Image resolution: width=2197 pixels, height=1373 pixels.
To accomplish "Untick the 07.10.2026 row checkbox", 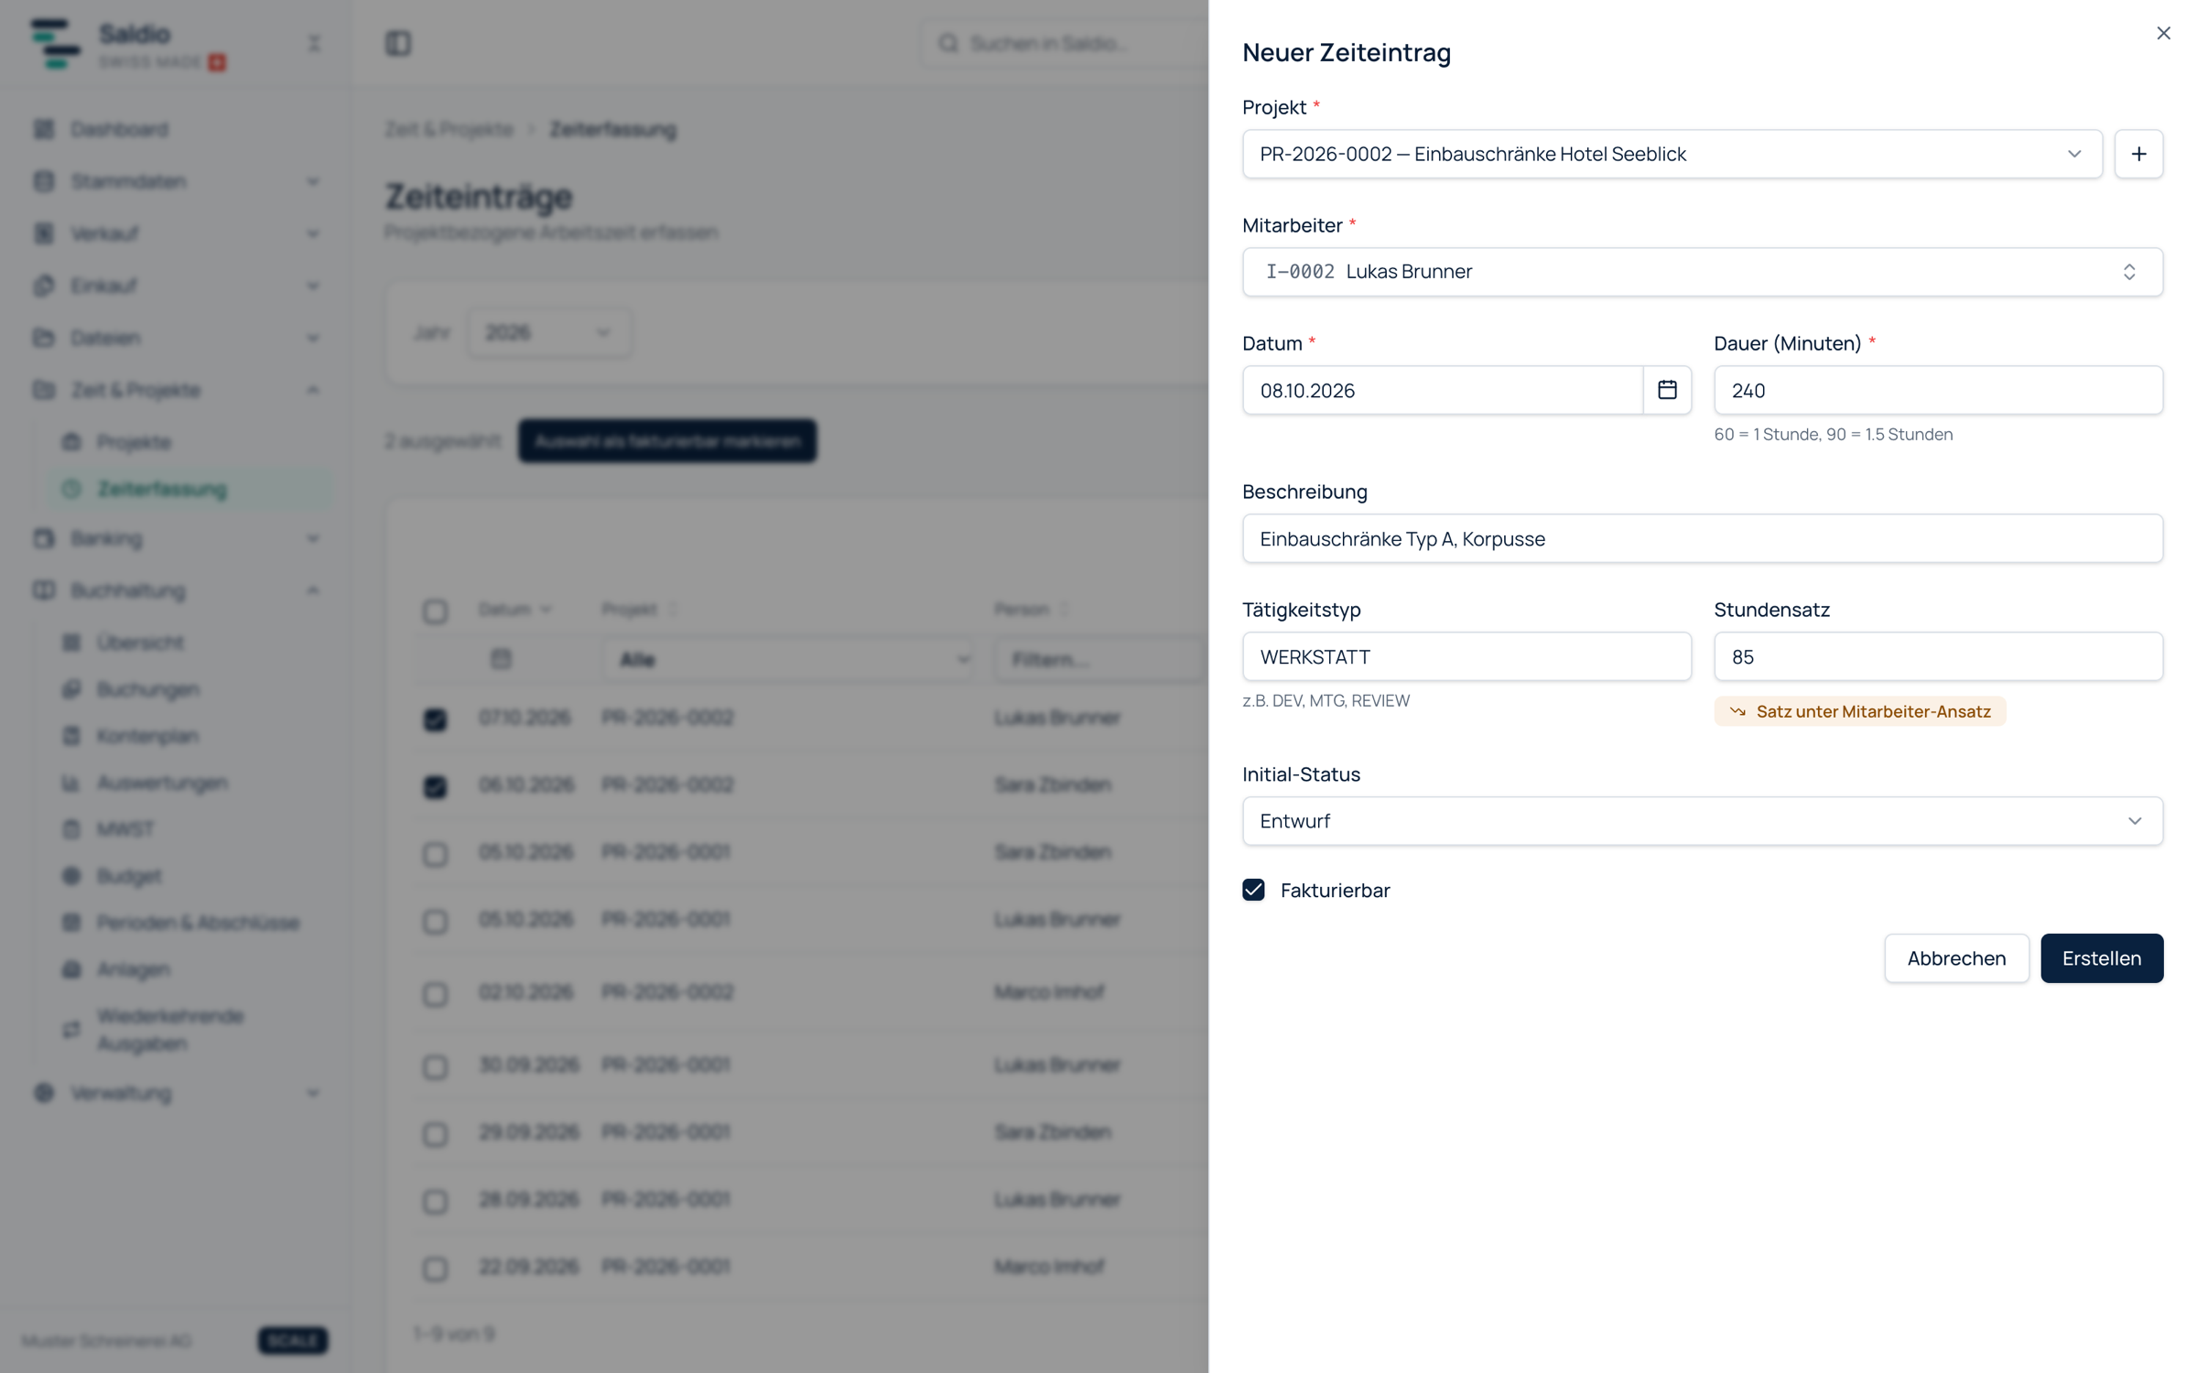I will point(435,719).
